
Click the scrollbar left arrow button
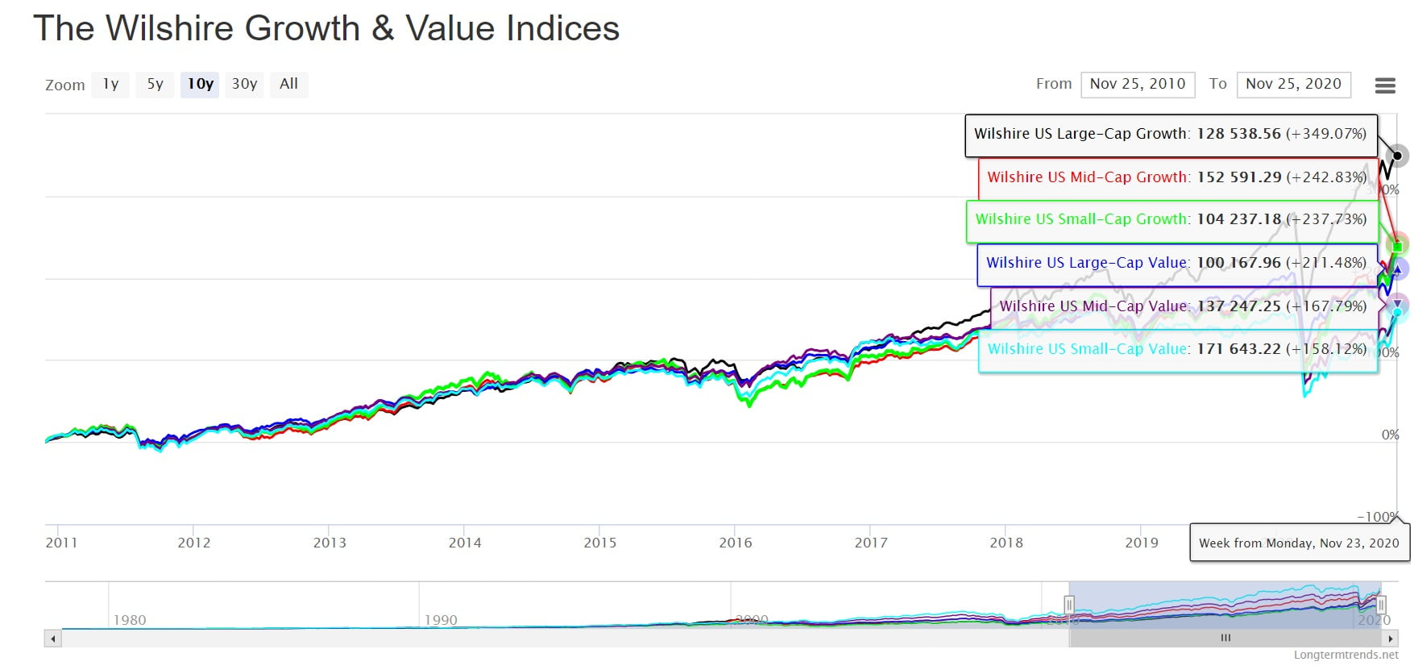click(x=53, y=639)
